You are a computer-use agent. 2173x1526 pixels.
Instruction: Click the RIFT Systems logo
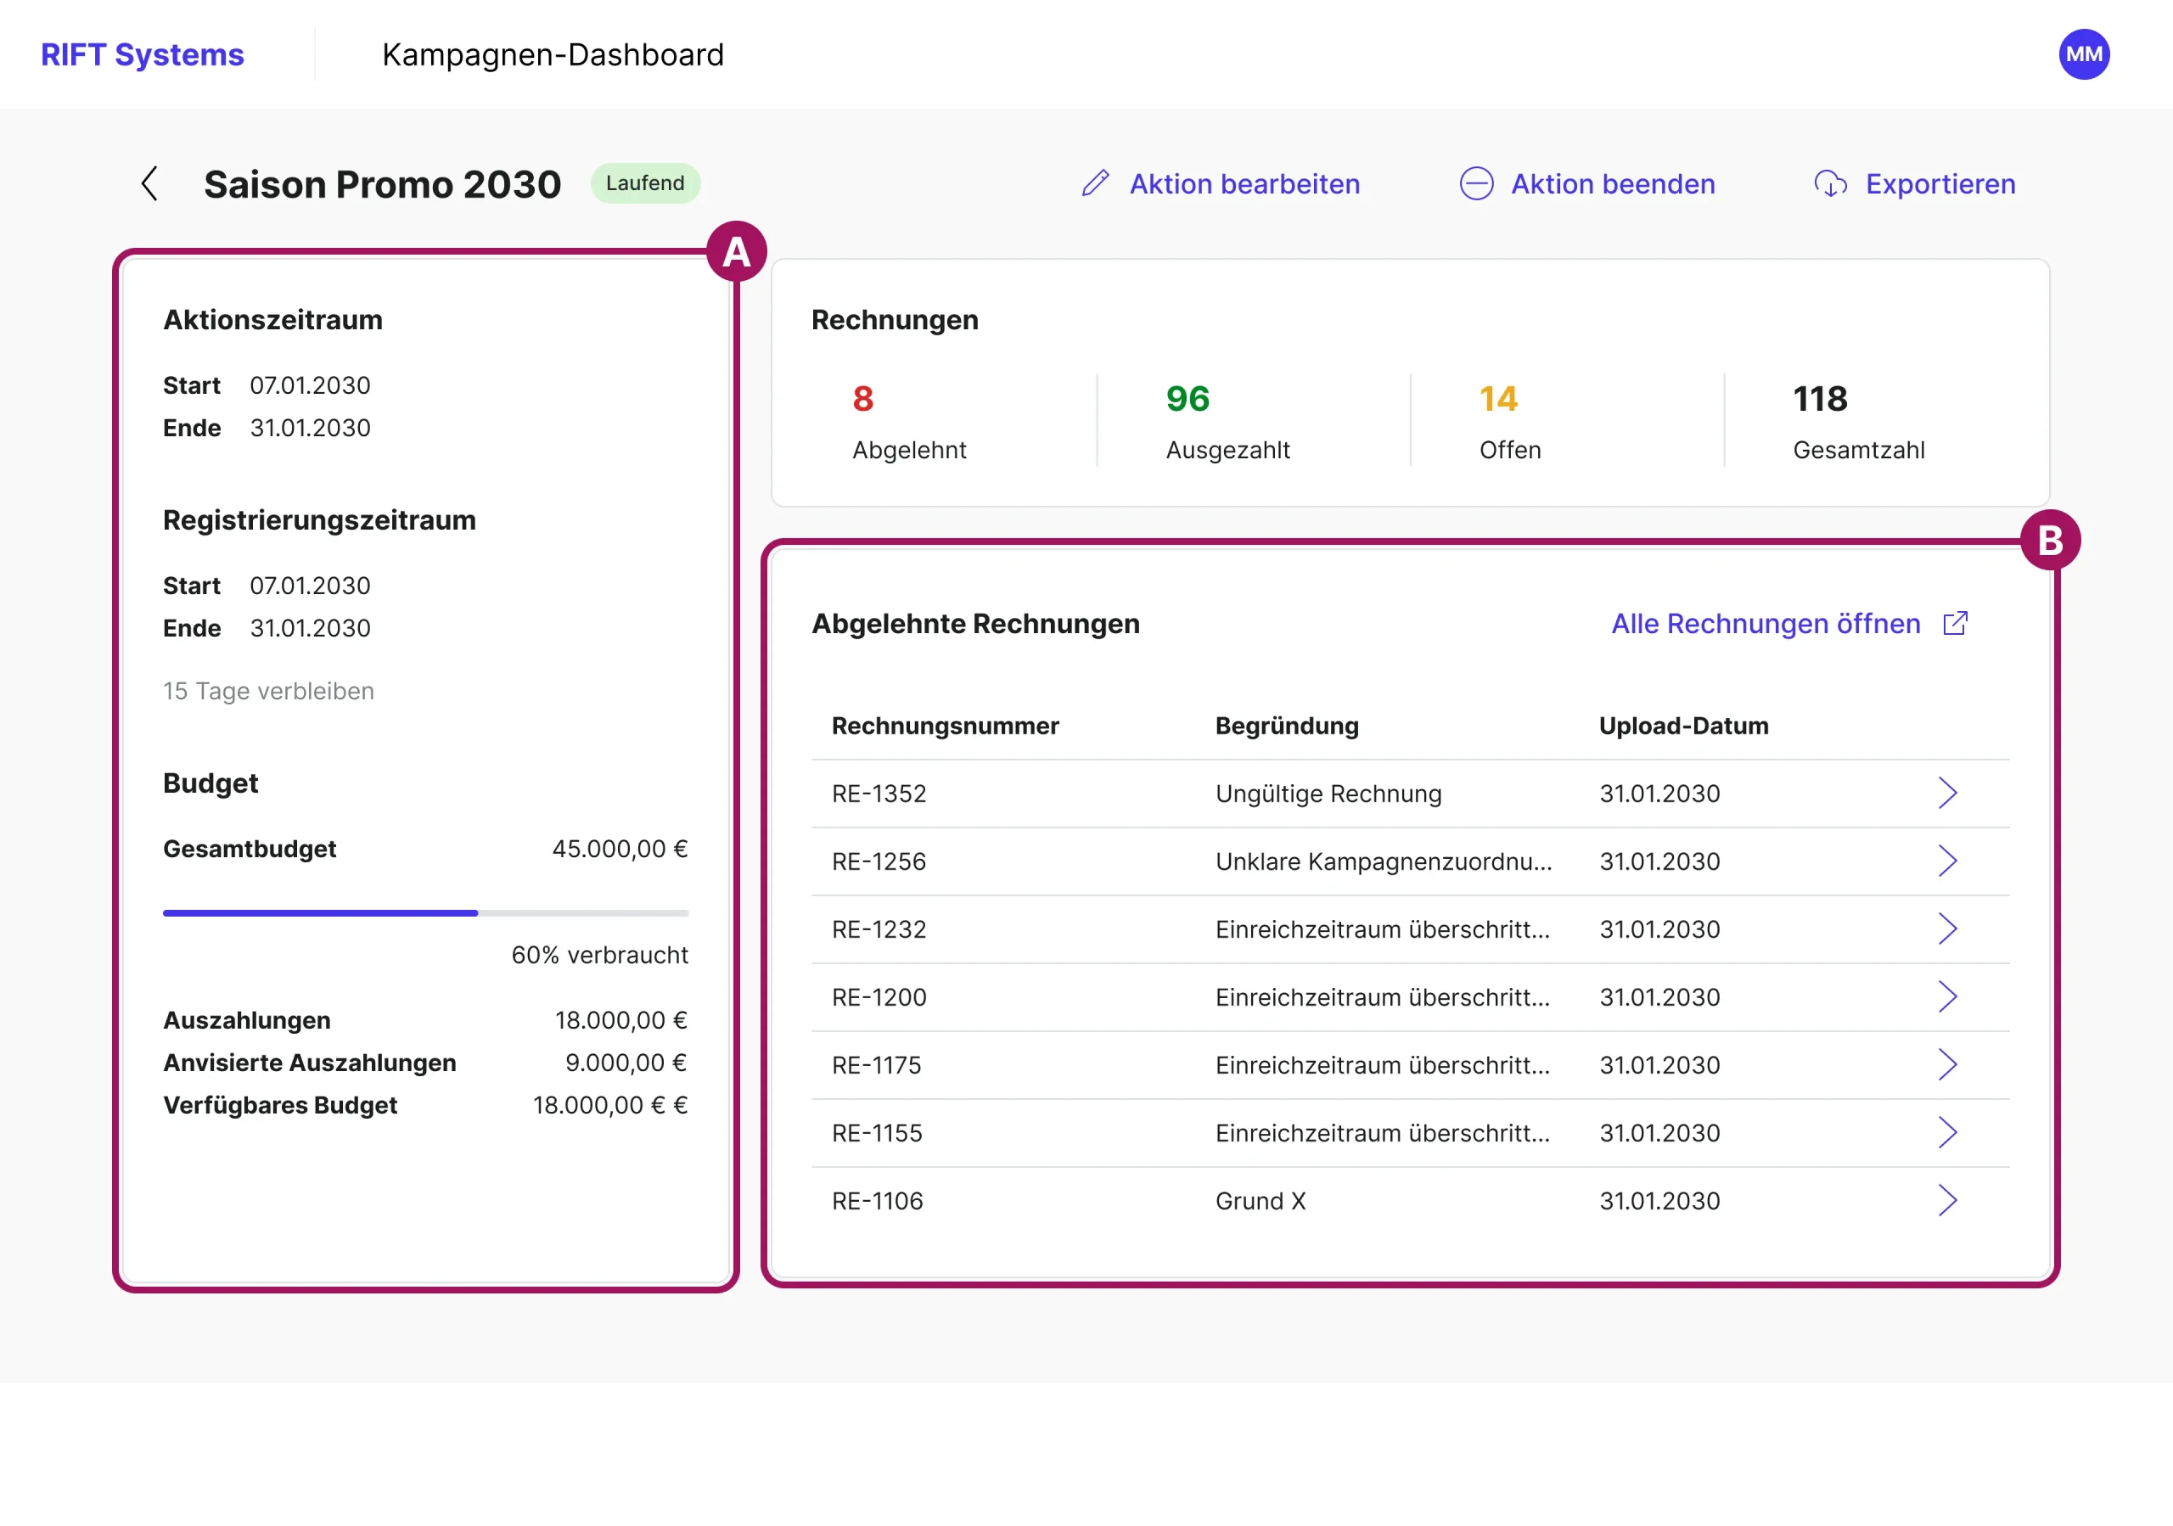142,55
